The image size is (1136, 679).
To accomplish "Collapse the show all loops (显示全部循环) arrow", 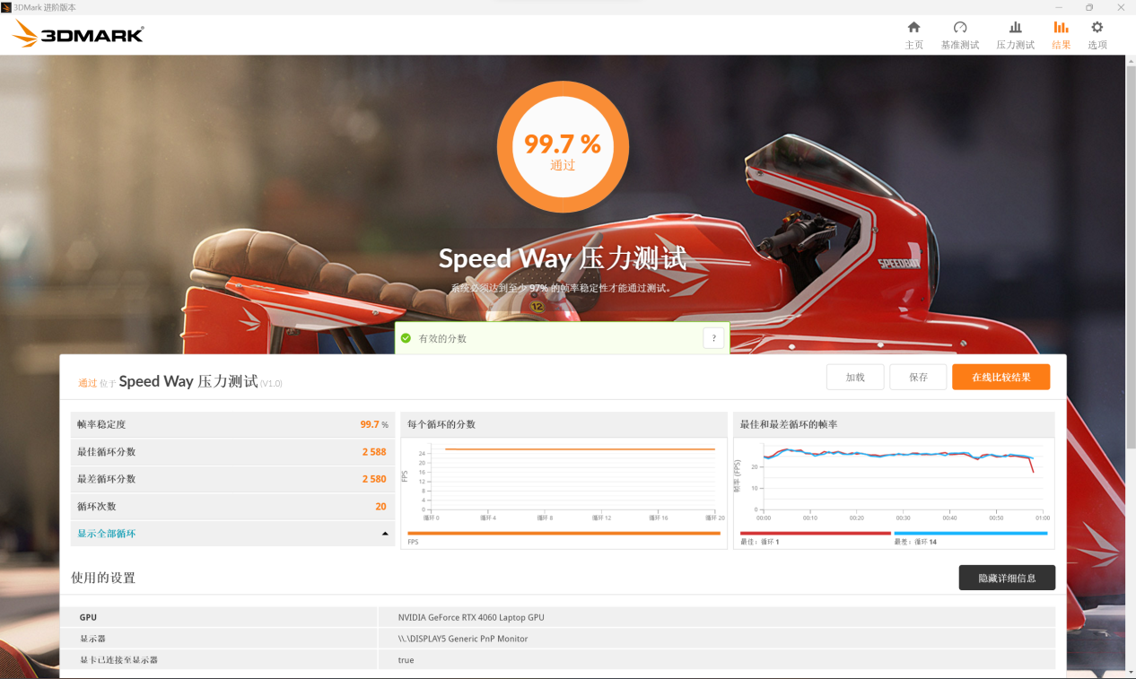I will pyautogui.click(x=385, y=534).
